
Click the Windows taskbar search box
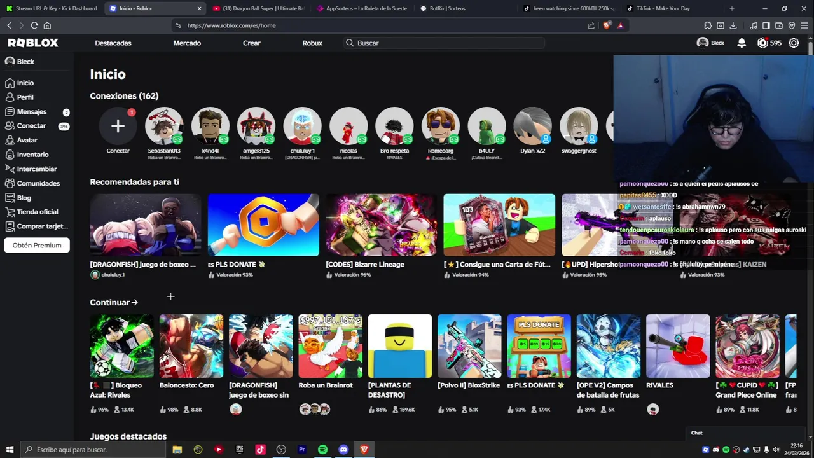(x=93, y=450)
